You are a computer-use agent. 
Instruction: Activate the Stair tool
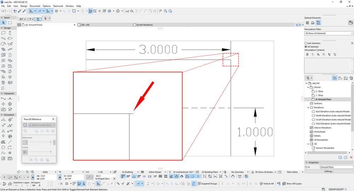[4, 49]
